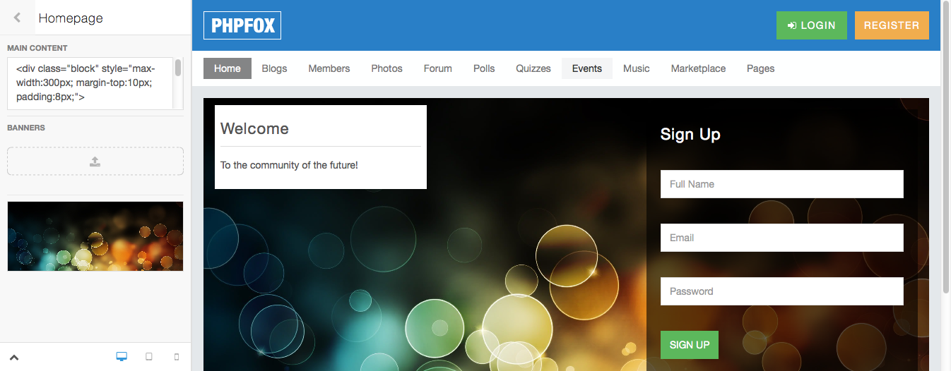951x371 pixels.
Task: Focus the Password input field
Action: click(782, 291)
